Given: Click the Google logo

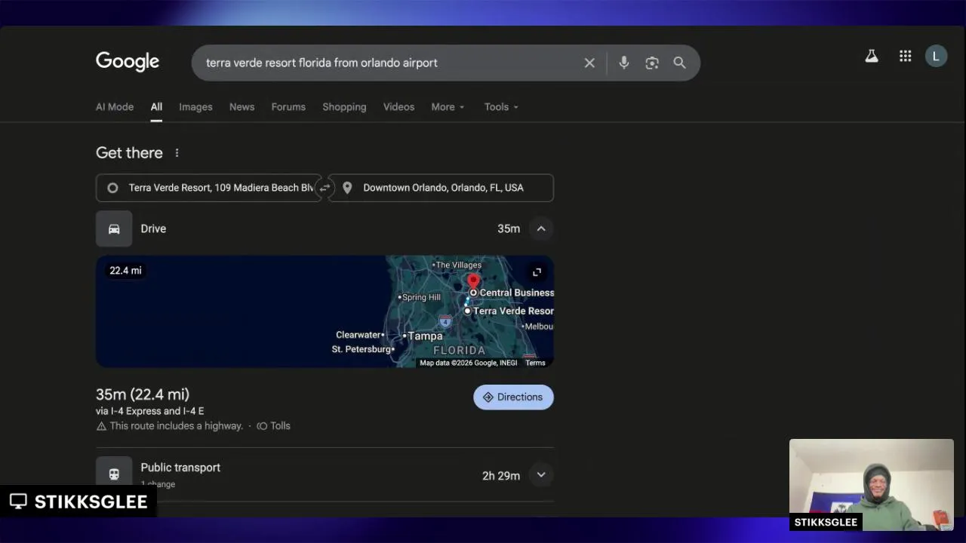Looking at the screenshot, I should 128,62.
